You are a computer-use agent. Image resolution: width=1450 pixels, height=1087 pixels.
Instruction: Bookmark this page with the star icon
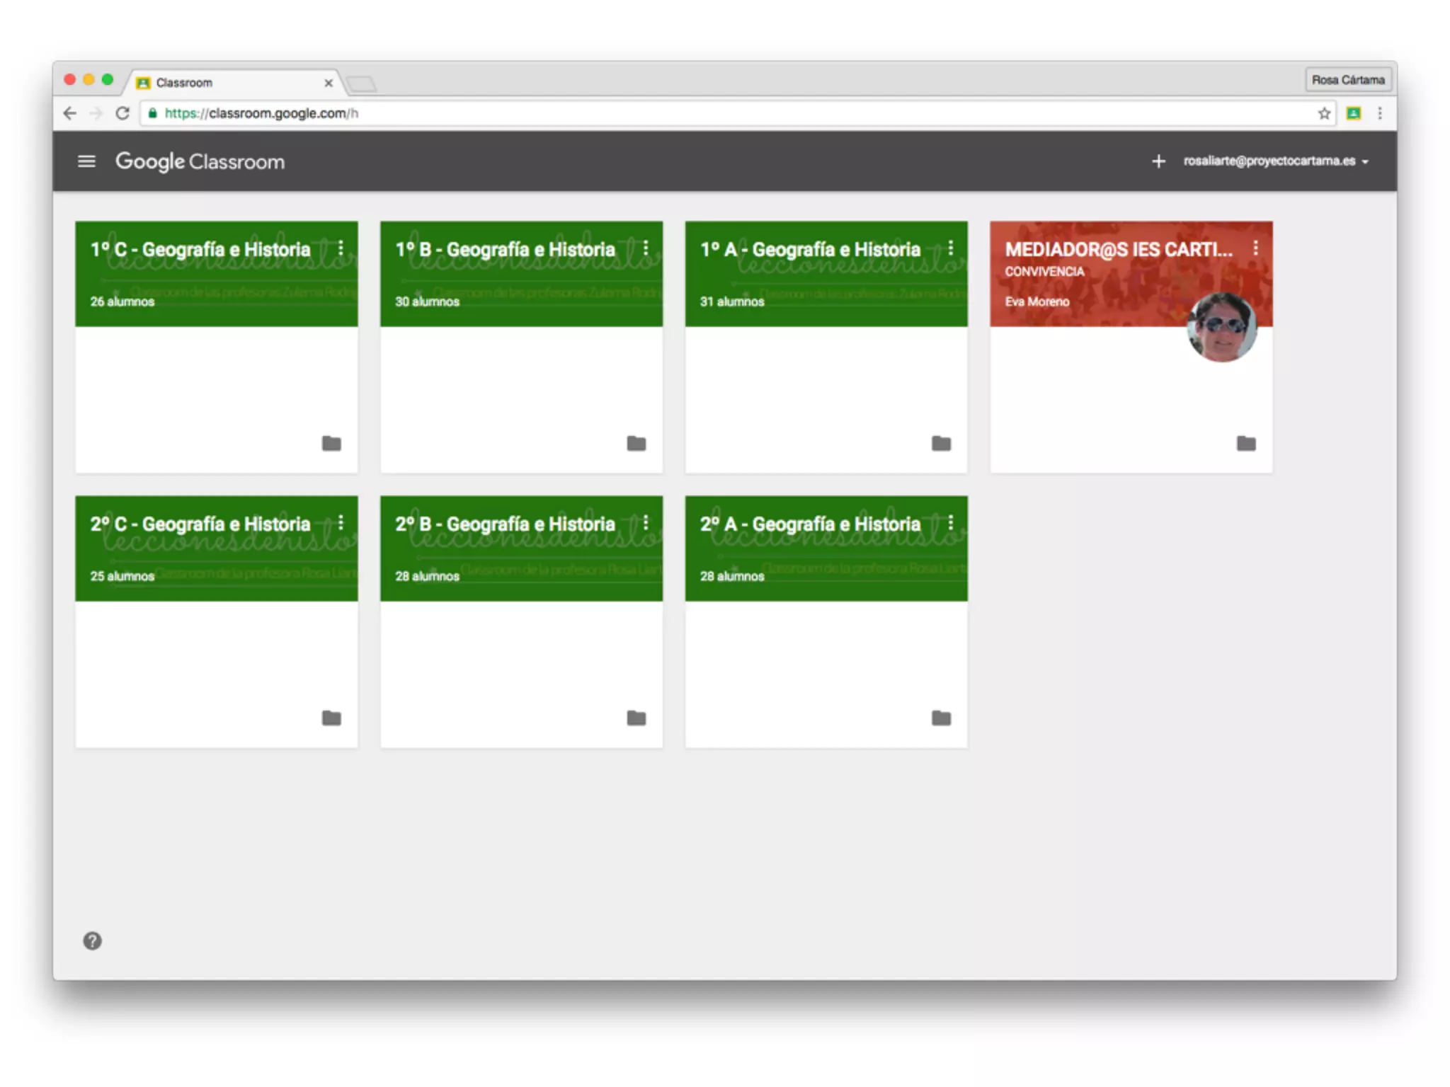[x=1324, y=113]
